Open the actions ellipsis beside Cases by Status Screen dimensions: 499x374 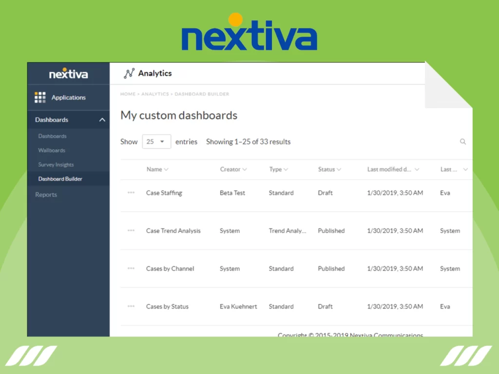click(131, 306)
